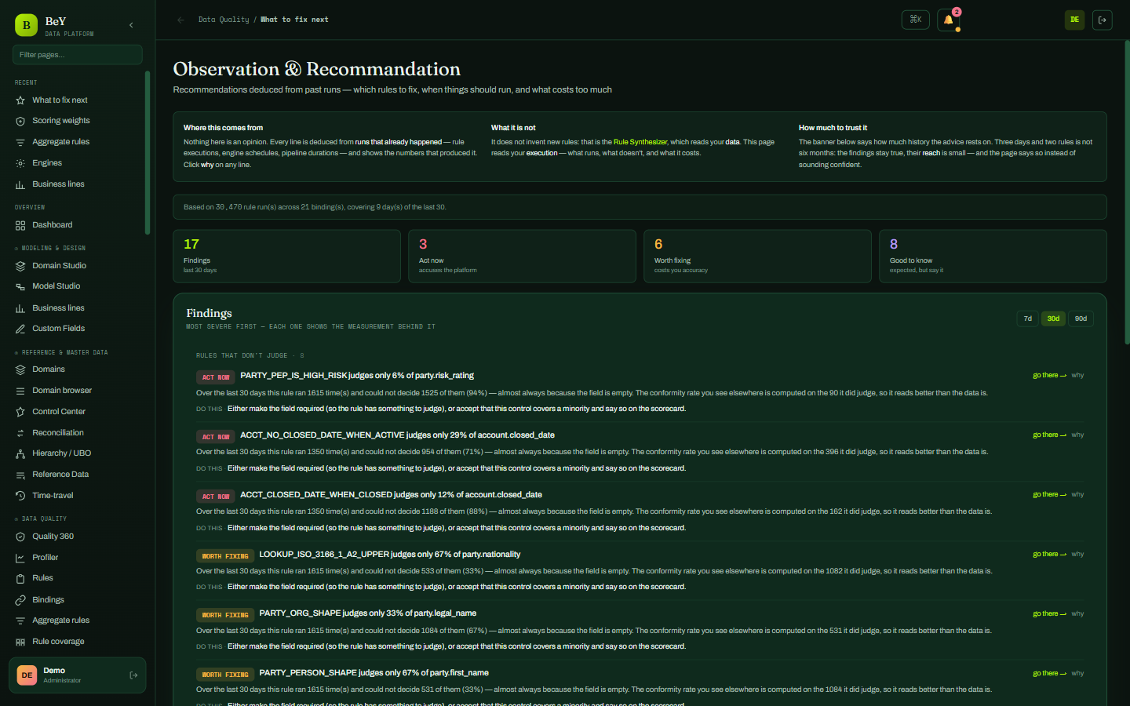Screen dimensions: 1130x706
Task: Click the Engines gear icon
Action: (20, 163)
